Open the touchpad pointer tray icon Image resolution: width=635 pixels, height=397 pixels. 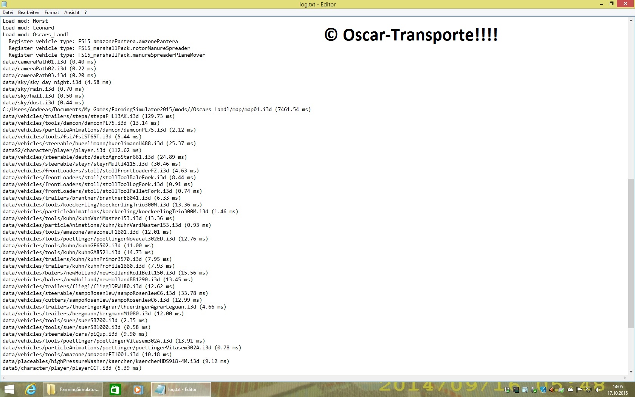tap(525, 390)
